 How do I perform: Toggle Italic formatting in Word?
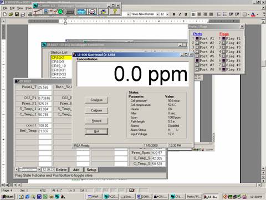[x=180, y=14]
